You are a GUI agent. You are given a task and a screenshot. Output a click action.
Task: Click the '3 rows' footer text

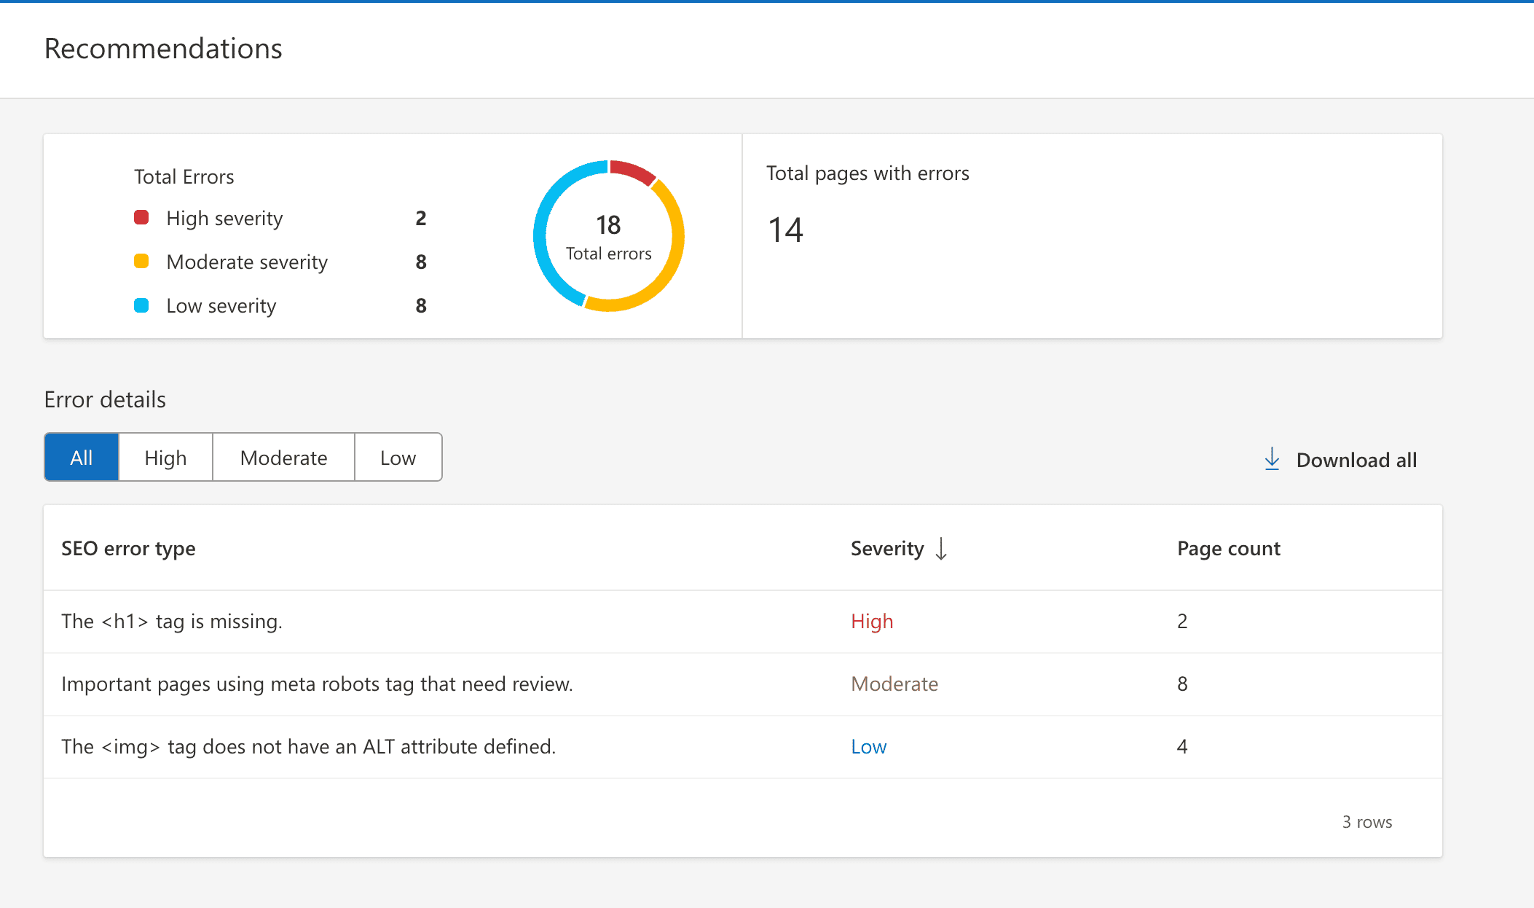[1367, 822]
